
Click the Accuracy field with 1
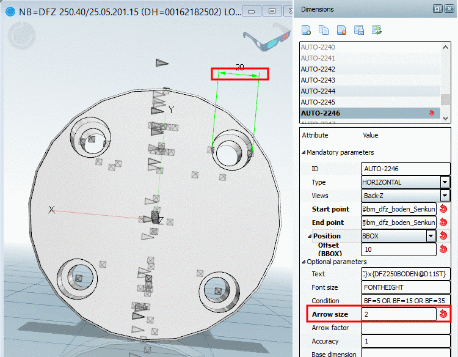click(405, 341)
